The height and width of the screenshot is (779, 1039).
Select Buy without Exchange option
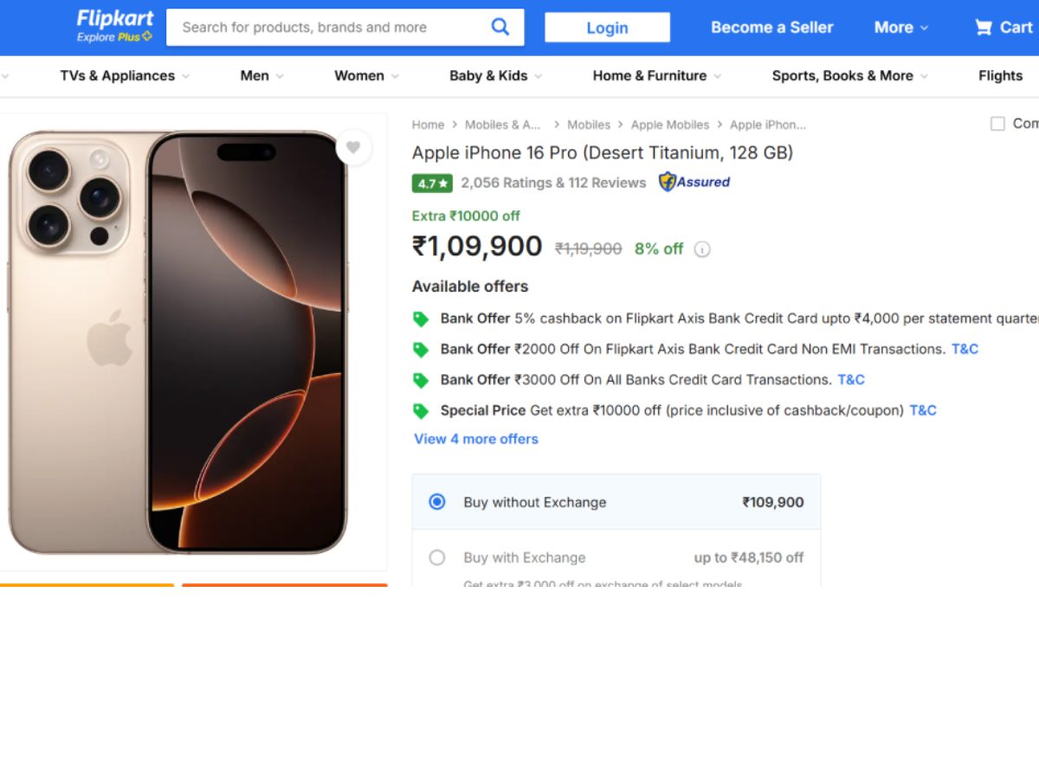[x=437, y=502]
